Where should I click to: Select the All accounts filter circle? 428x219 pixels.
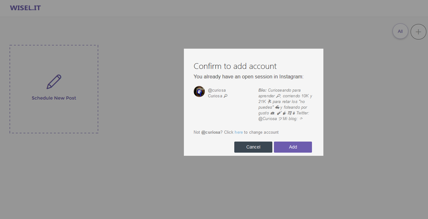400,31
